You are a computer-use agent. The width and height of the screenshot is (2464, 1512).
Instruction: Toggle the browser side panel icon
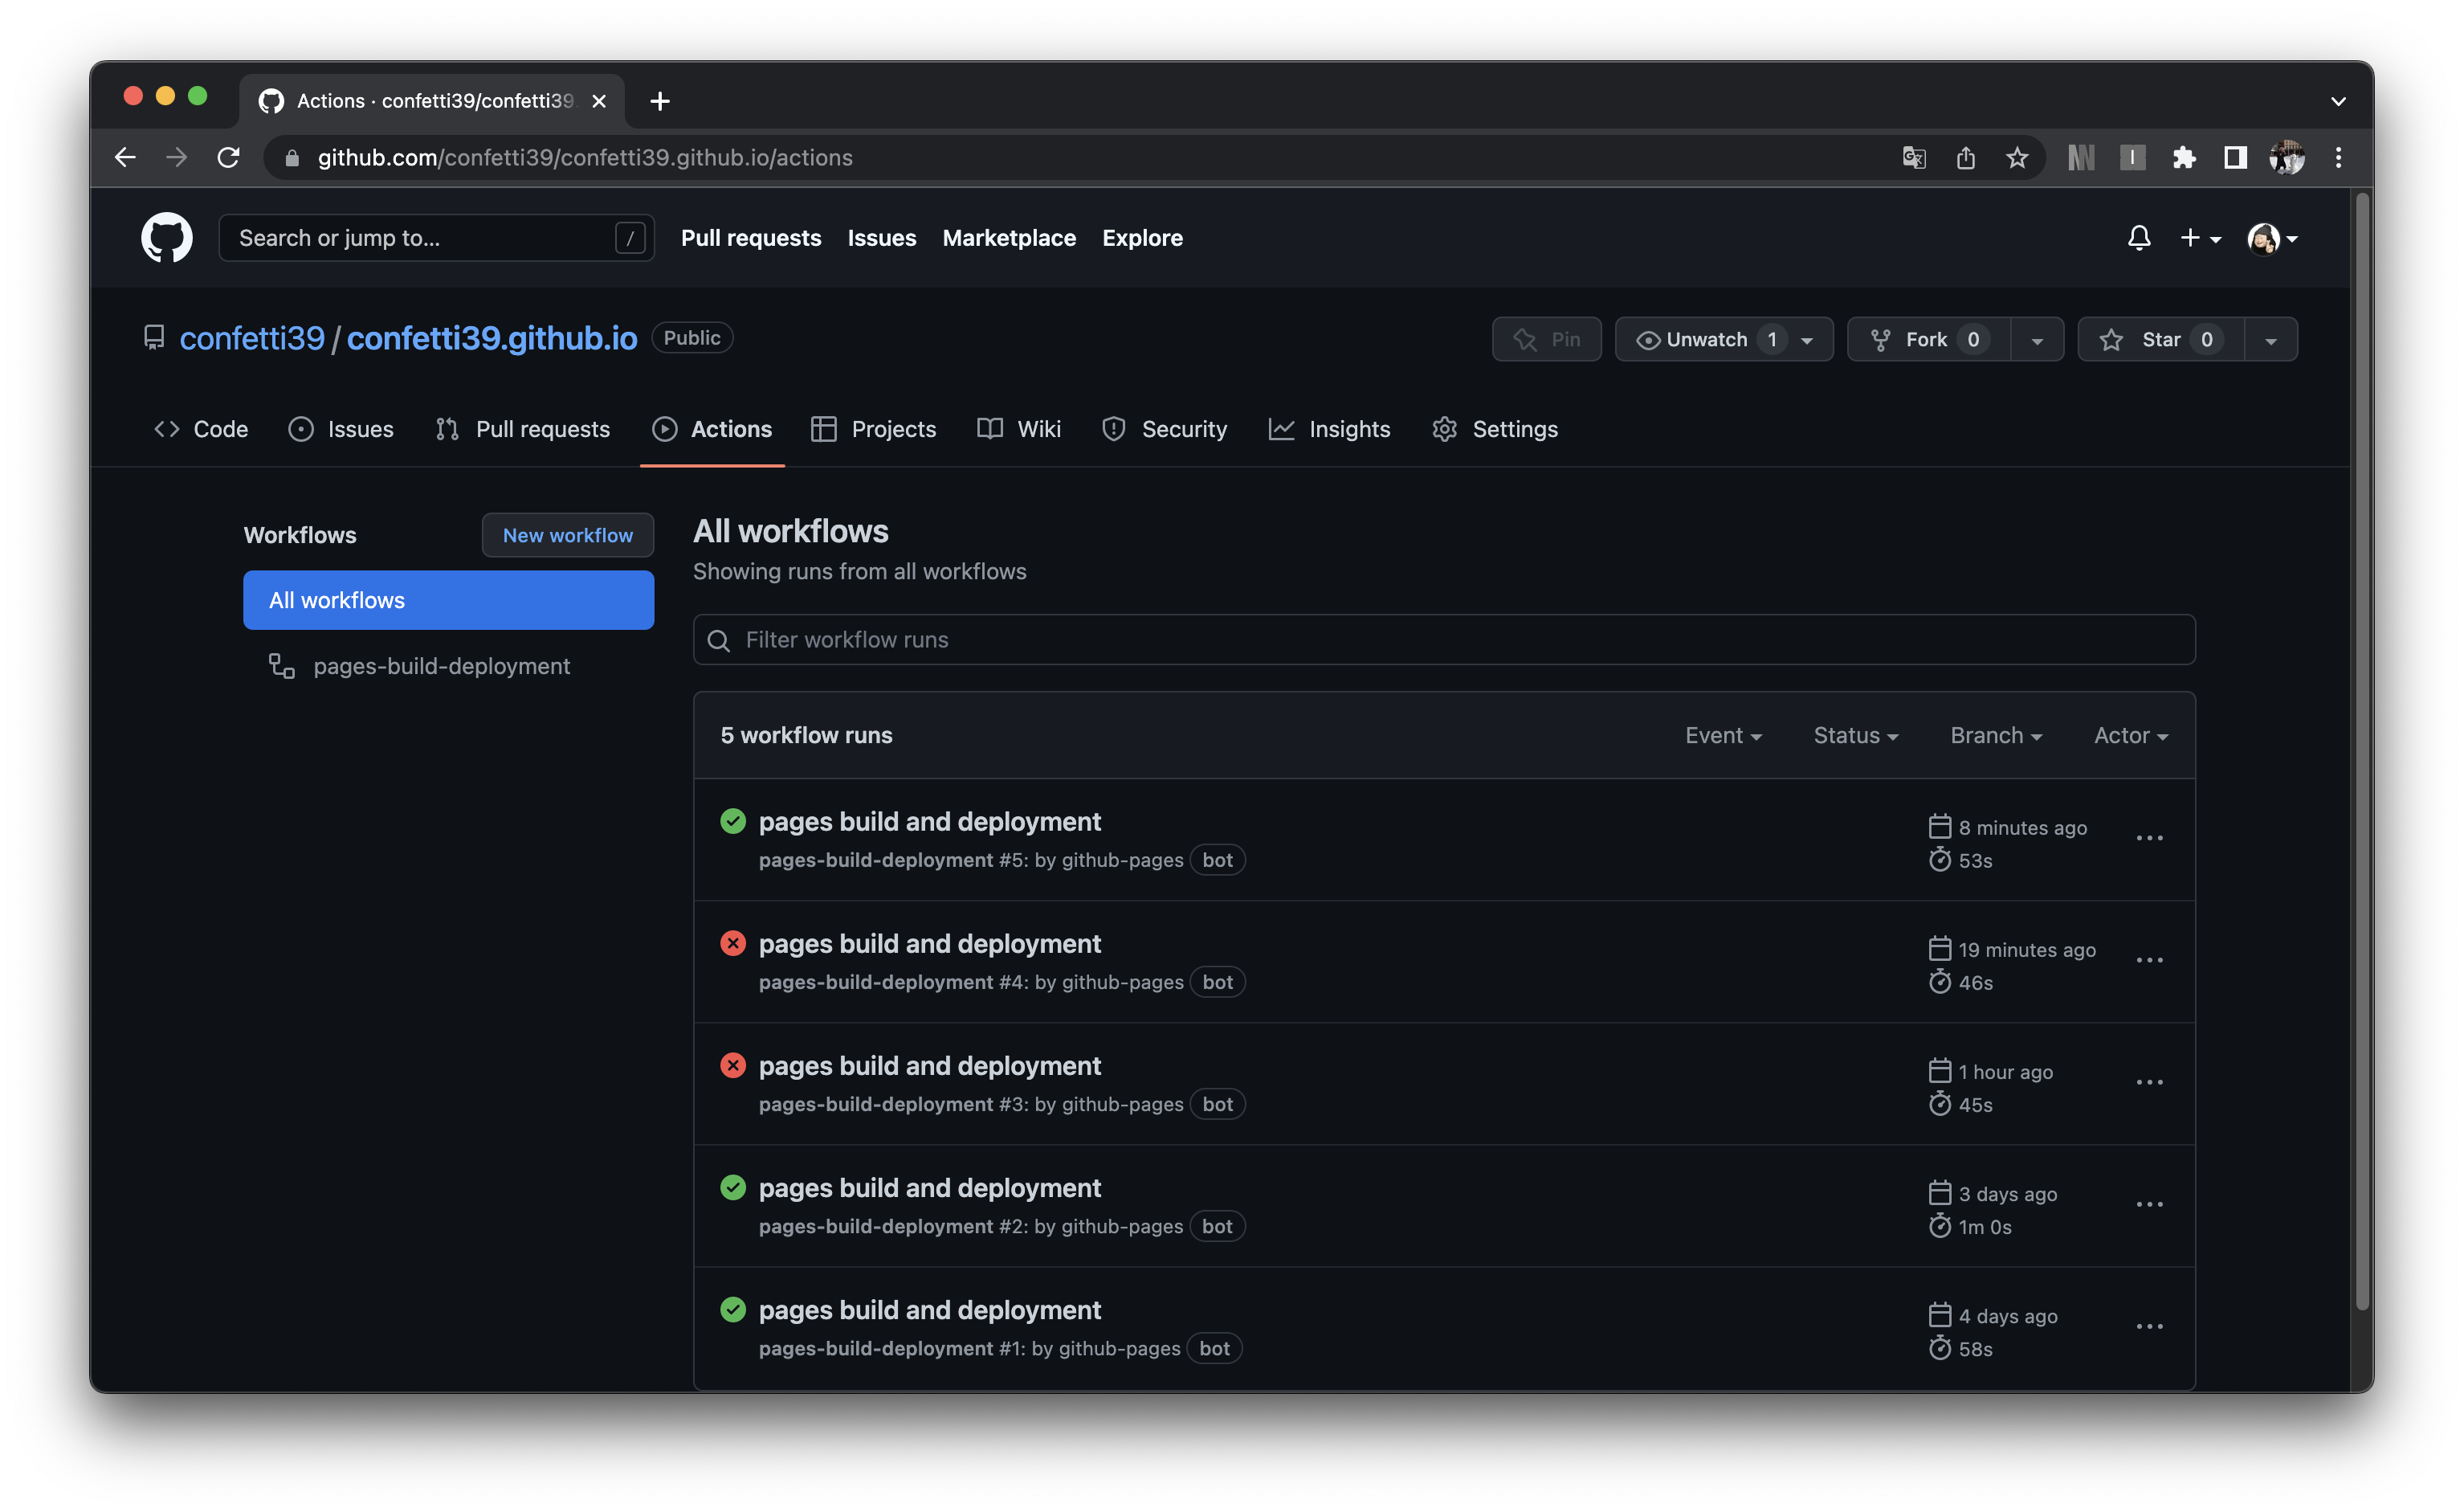pyautogui.click(x=2235, y=158)
